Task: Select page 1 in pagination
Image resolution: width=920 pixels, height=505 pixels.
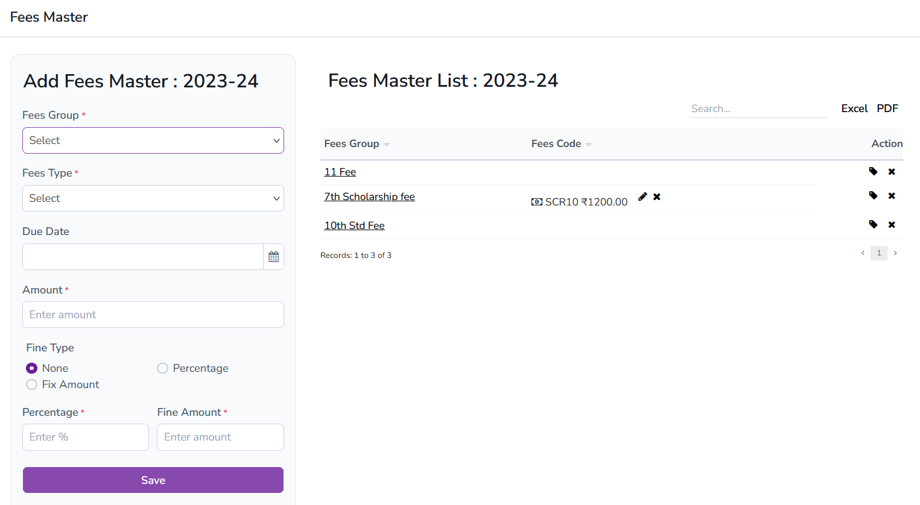Action: (x=878, y=252)
